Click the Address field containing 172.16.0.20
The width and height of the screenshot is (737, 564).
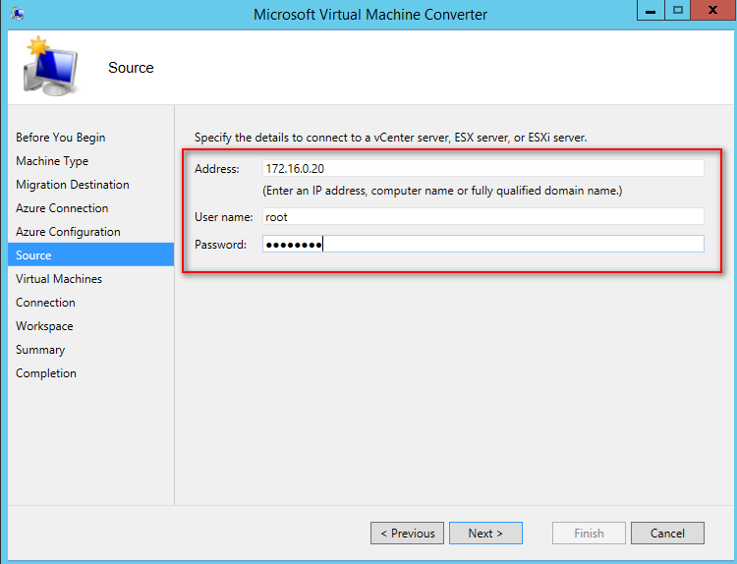tap(483, 168)
